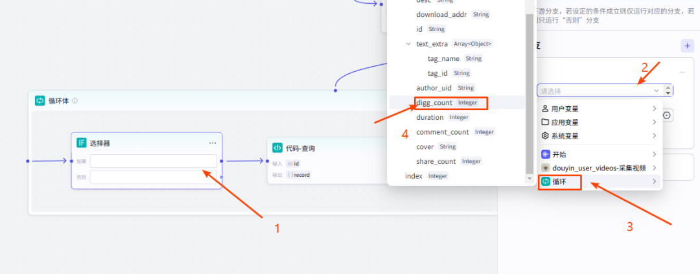Click the gear icon of 系统变量
The image size is (700, 274).
pyautogui.click(x=545, y=135)
